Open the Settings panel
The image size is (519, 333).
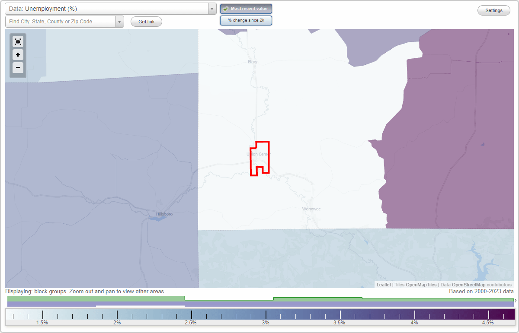(493, 10)
